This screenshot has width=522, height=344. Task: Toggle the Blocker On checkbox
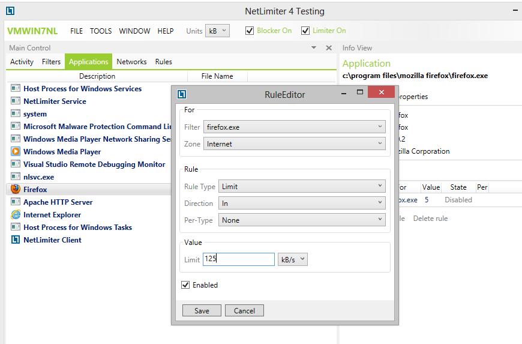[x=250, y=31]
